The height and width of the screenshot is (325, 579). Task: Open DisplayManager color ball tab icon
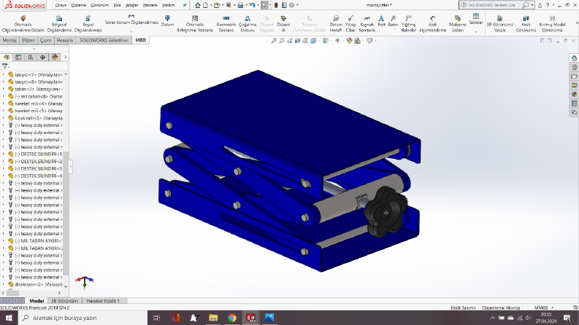point(55,57)
